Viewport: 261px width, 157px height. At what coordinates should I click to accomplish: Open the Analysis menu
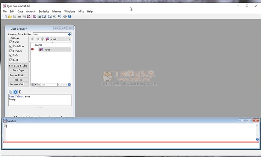tap(31, 11)
